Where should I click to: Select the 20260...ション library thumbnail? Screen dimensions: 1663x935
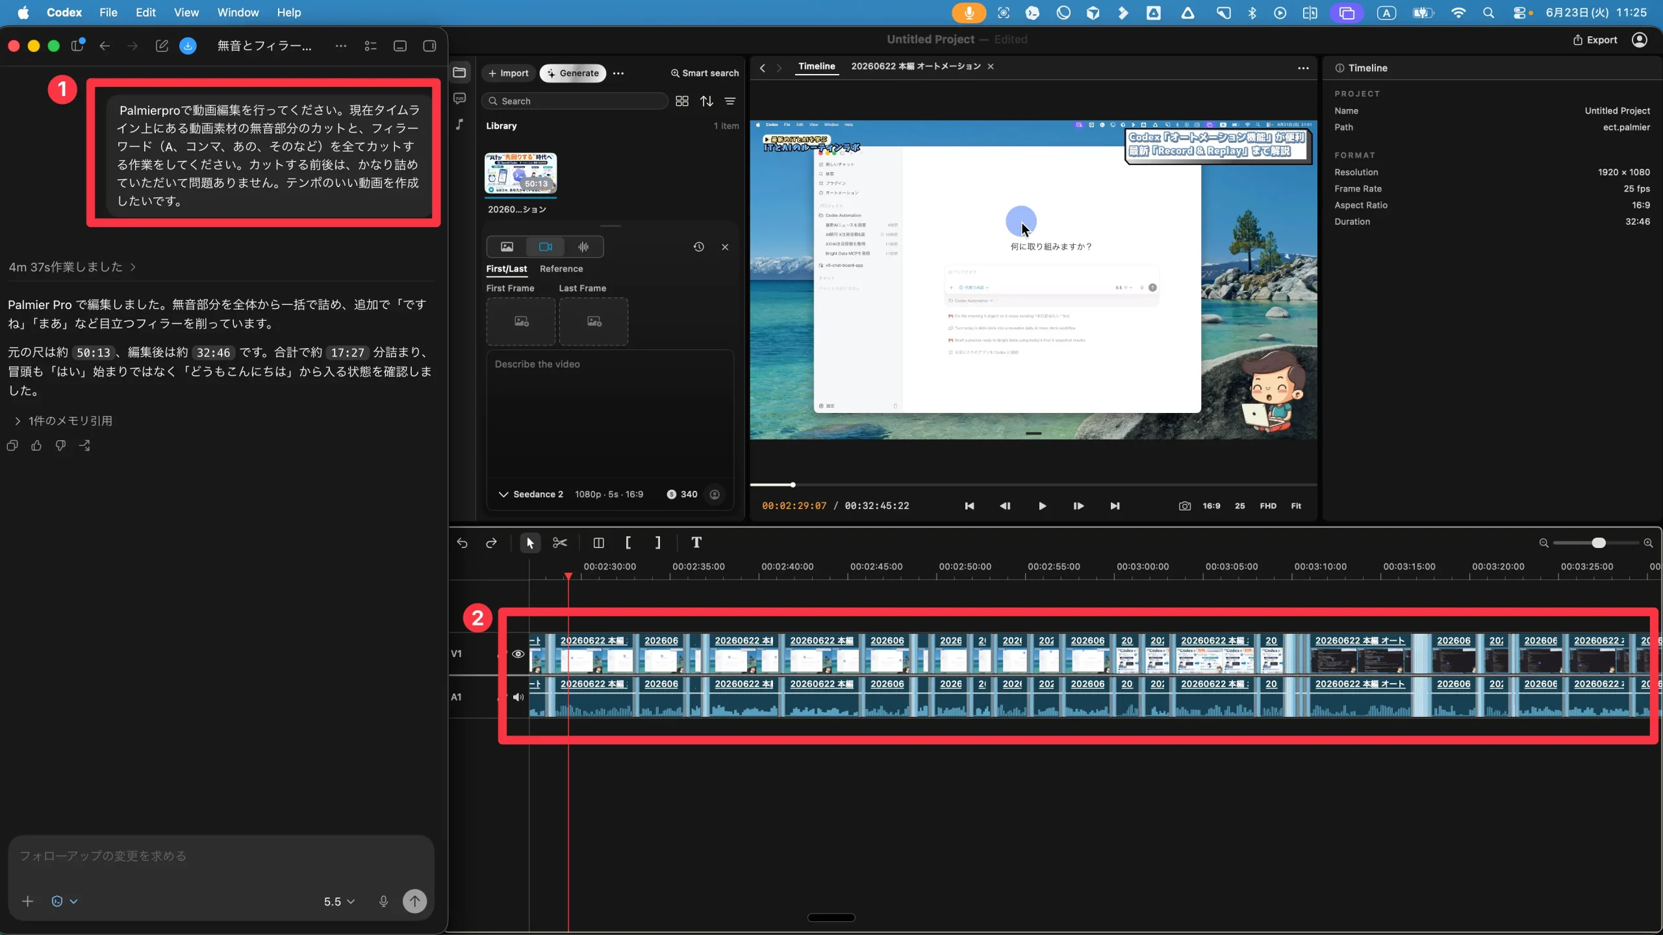pyautogui.click(x=520, y=174)
